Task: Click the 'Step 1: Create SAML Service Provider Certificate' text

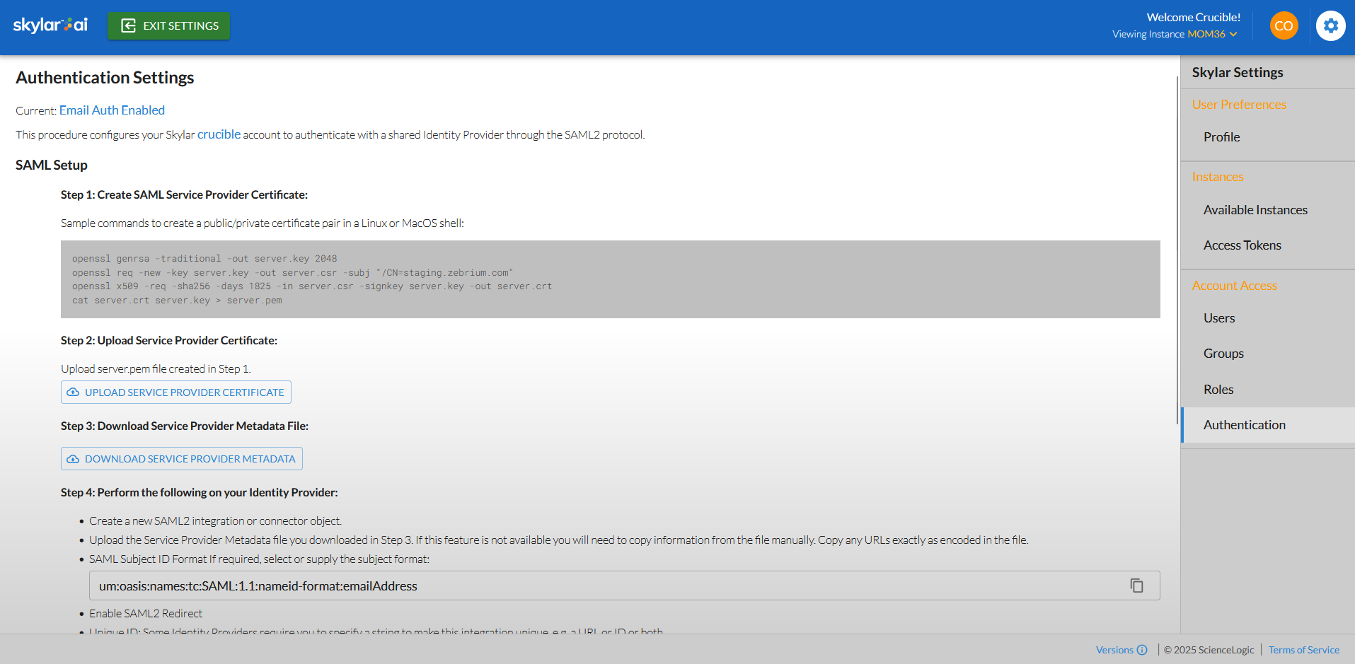Action: pos(184,194)
